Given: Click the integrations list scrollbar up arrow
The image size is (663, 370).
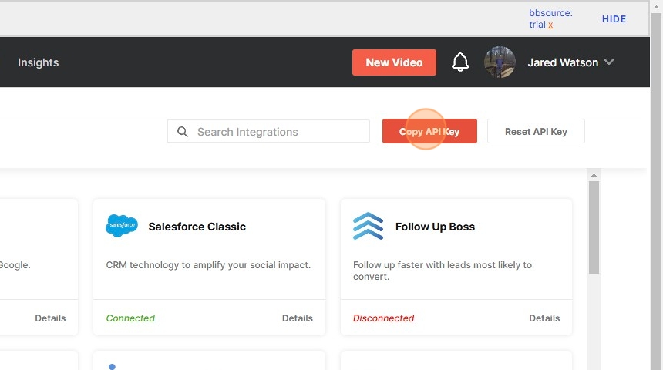Looking at the screenshot, I should tap(594, 175).
